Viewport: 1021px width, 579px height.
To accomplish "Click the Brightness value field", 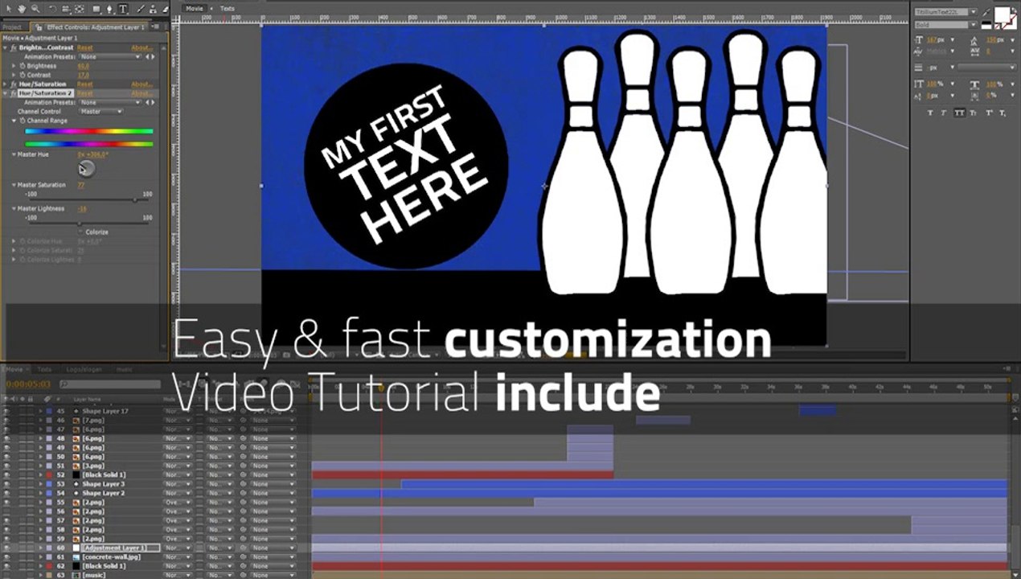I will pyautogui.click(x=84, y=66).
